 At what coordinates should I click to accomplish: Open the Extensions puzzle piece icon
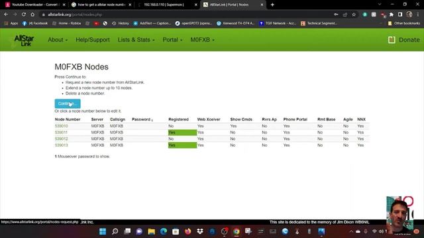pyautogui.click(x=392, y=15)
